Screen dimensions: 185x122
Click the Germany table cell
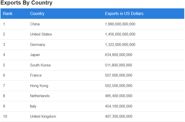pos(38,45)
